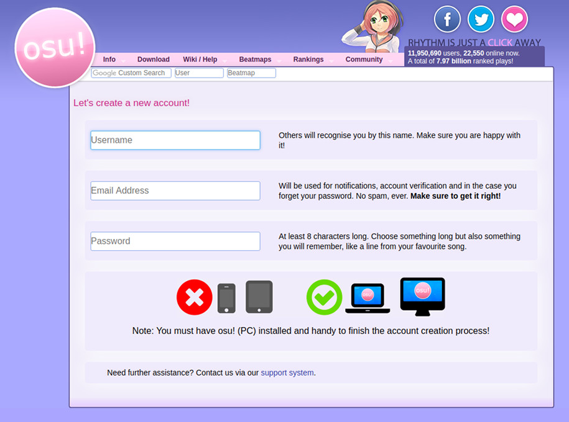Open the Twitter bird icon
The width and height of the screenshot is (569, 422).
coord(481,19)
